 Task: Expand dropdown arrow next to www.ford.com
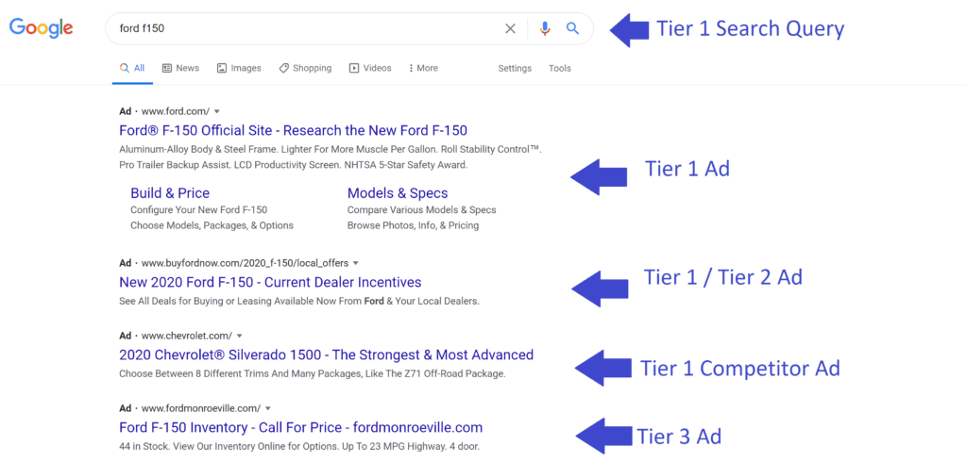pyautogui.click(x=217, y=111)
